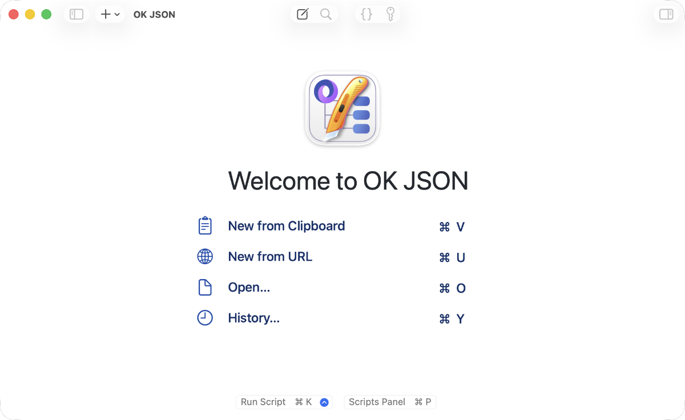Toggle the right inspector panel icon
Image resolution: width=685 pixels, height=420 pixels.
point(666,14)
